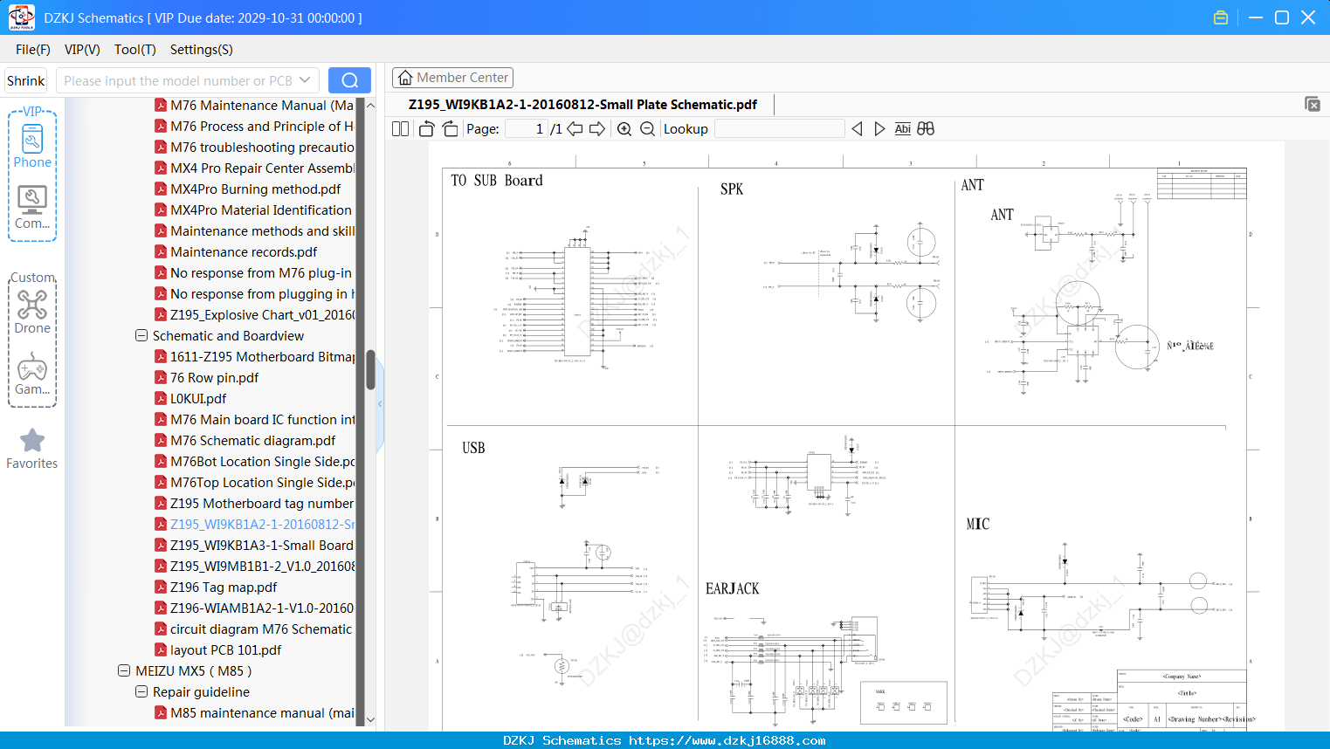Viewport: 1330px width, 749px height.
Task: Zoom out of the schematic
Action: 647,129
